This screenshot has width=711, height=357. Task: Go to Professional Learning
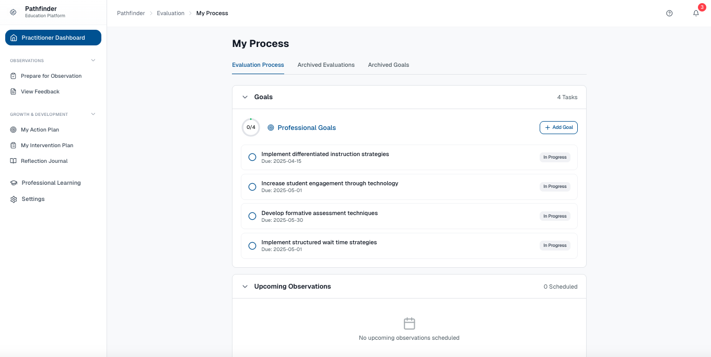tap(51, 183)
